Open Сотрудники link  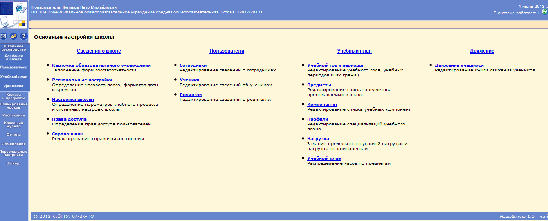[x=193, y=65]
